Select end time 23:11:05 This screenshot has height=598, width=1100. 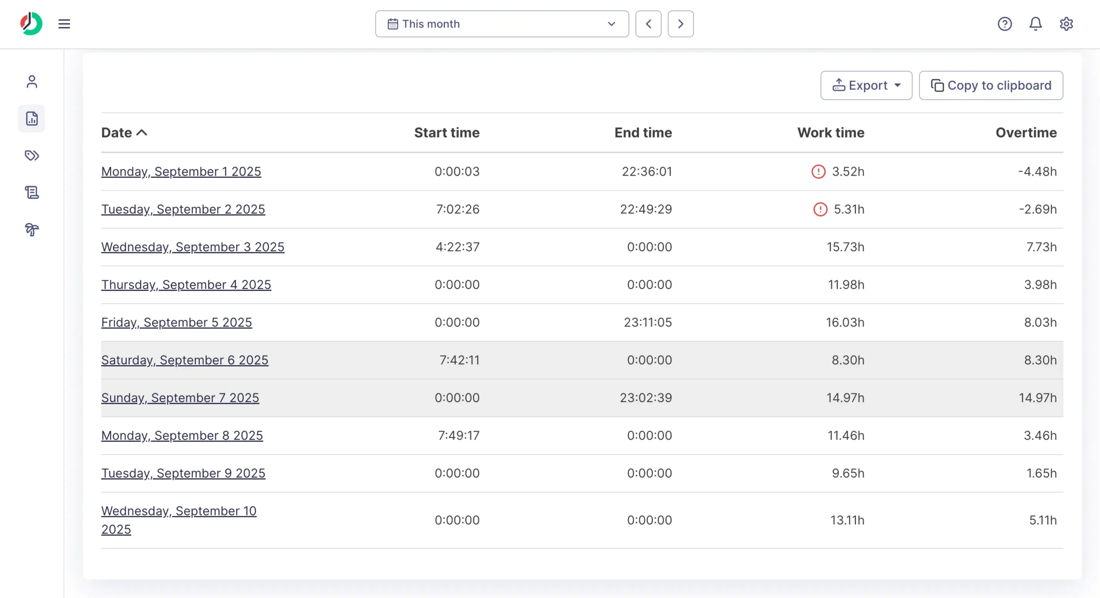648,322
